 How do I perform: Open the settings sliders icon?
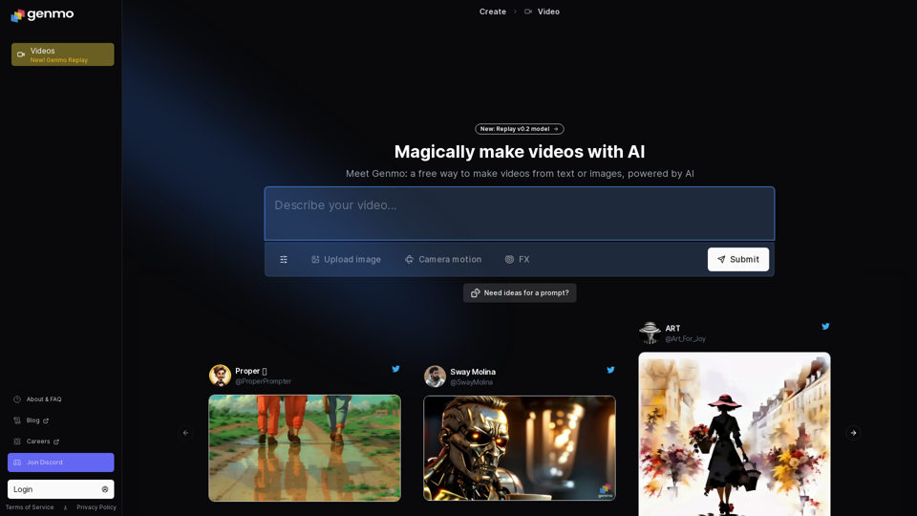(284, 259)
